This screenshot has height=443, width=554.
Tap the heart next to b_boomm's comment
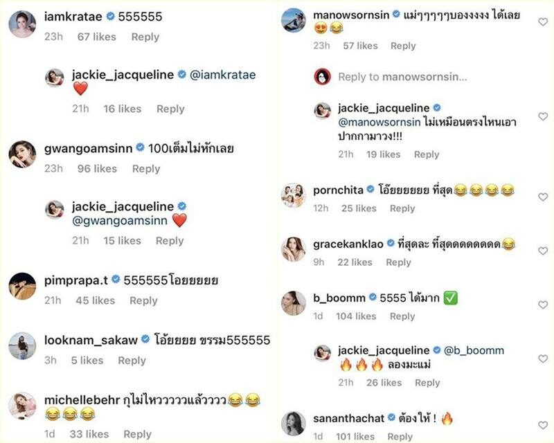543,305
